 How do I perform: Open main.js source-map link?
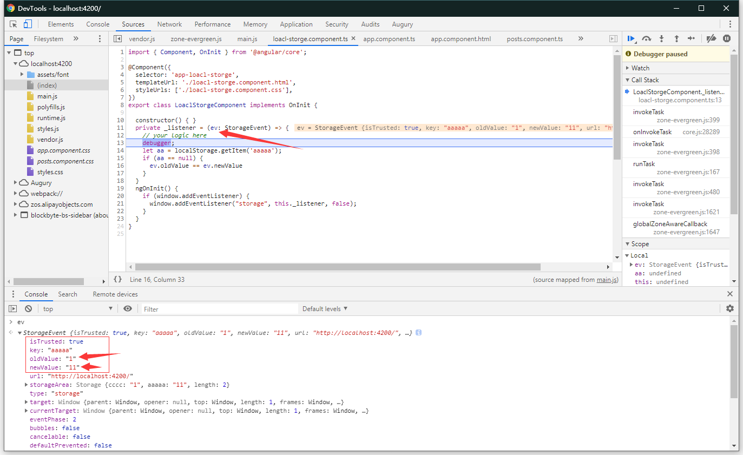pos(606,280)
